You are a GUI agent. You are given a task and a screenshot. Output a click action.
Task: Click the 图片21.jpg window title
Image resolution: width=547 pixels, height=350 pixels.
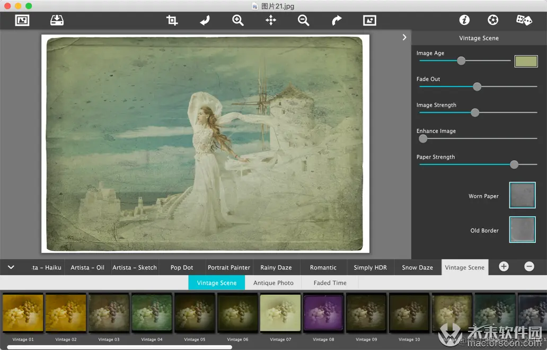(278, 6)
